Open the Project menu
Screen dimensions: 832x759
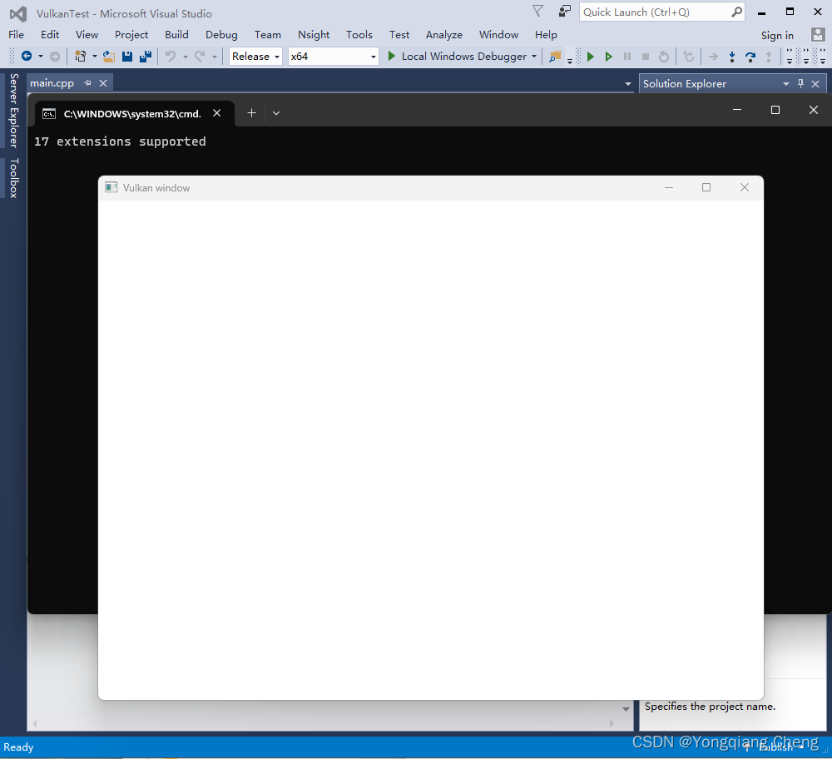pyautogui.click(x=131, y=34)
